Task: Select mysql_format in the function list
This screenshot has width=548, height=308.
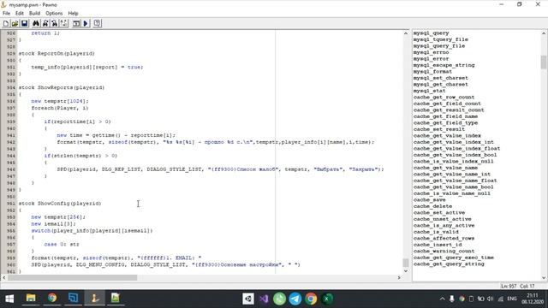Action: [432, 72]
